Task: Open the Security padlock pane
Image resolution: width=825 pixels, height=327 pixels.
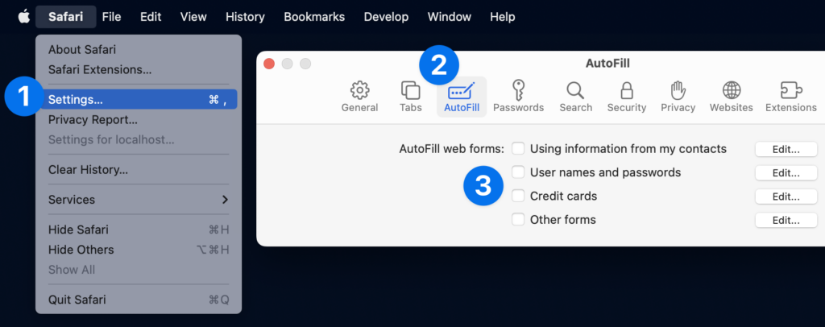Action: (x=626, y=97)
